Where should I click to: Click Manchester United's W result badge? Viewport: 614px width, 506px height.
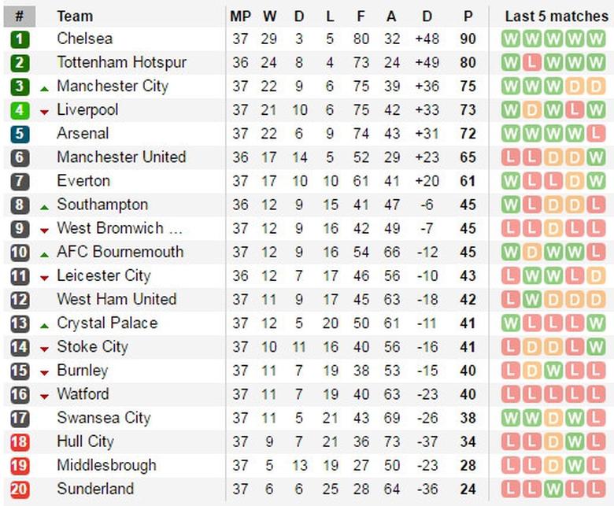coord(594,157)
